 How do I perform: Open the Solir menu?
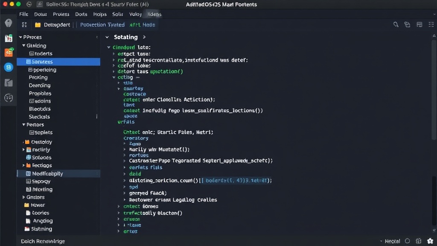coord(118,14)
